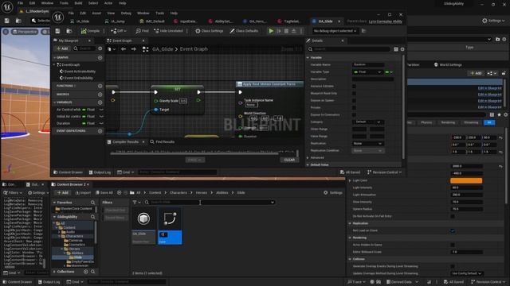
Task: Add a collection with plus icon
Action: (86, 272)
